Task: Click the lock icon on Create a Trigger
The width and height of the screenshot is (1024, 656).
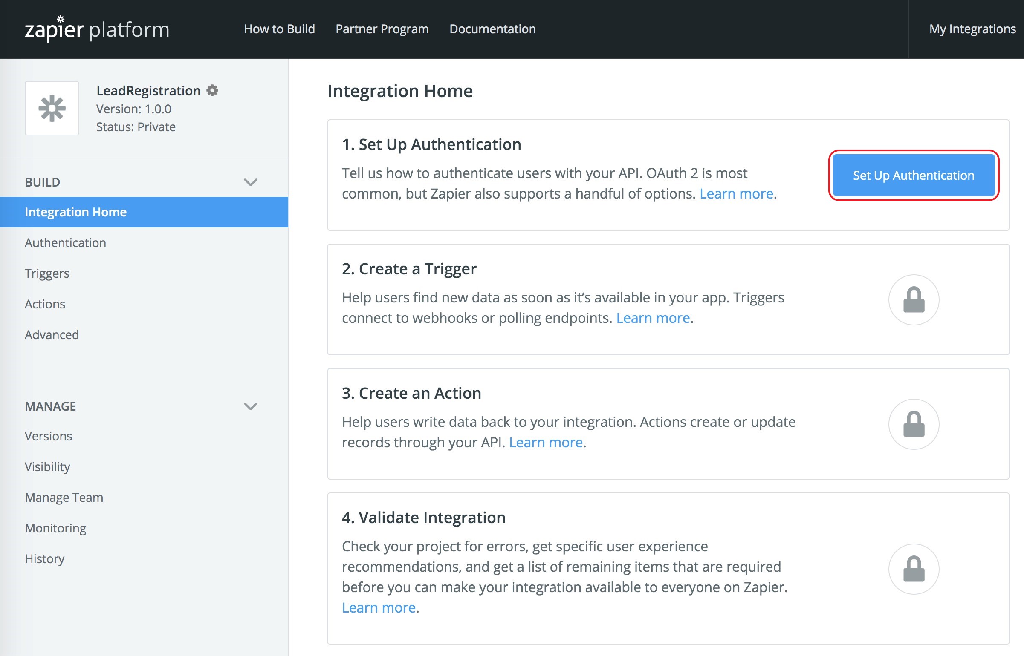Action: click(914, 300)
